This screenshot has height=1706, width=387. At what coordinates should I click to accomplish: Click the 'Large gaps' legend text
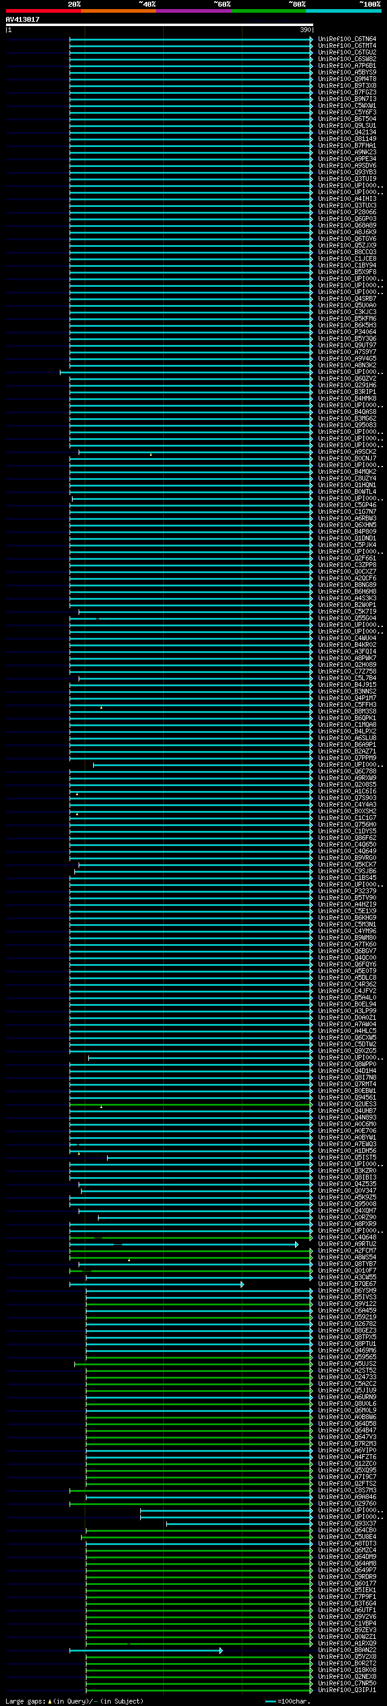[25, 1701]
